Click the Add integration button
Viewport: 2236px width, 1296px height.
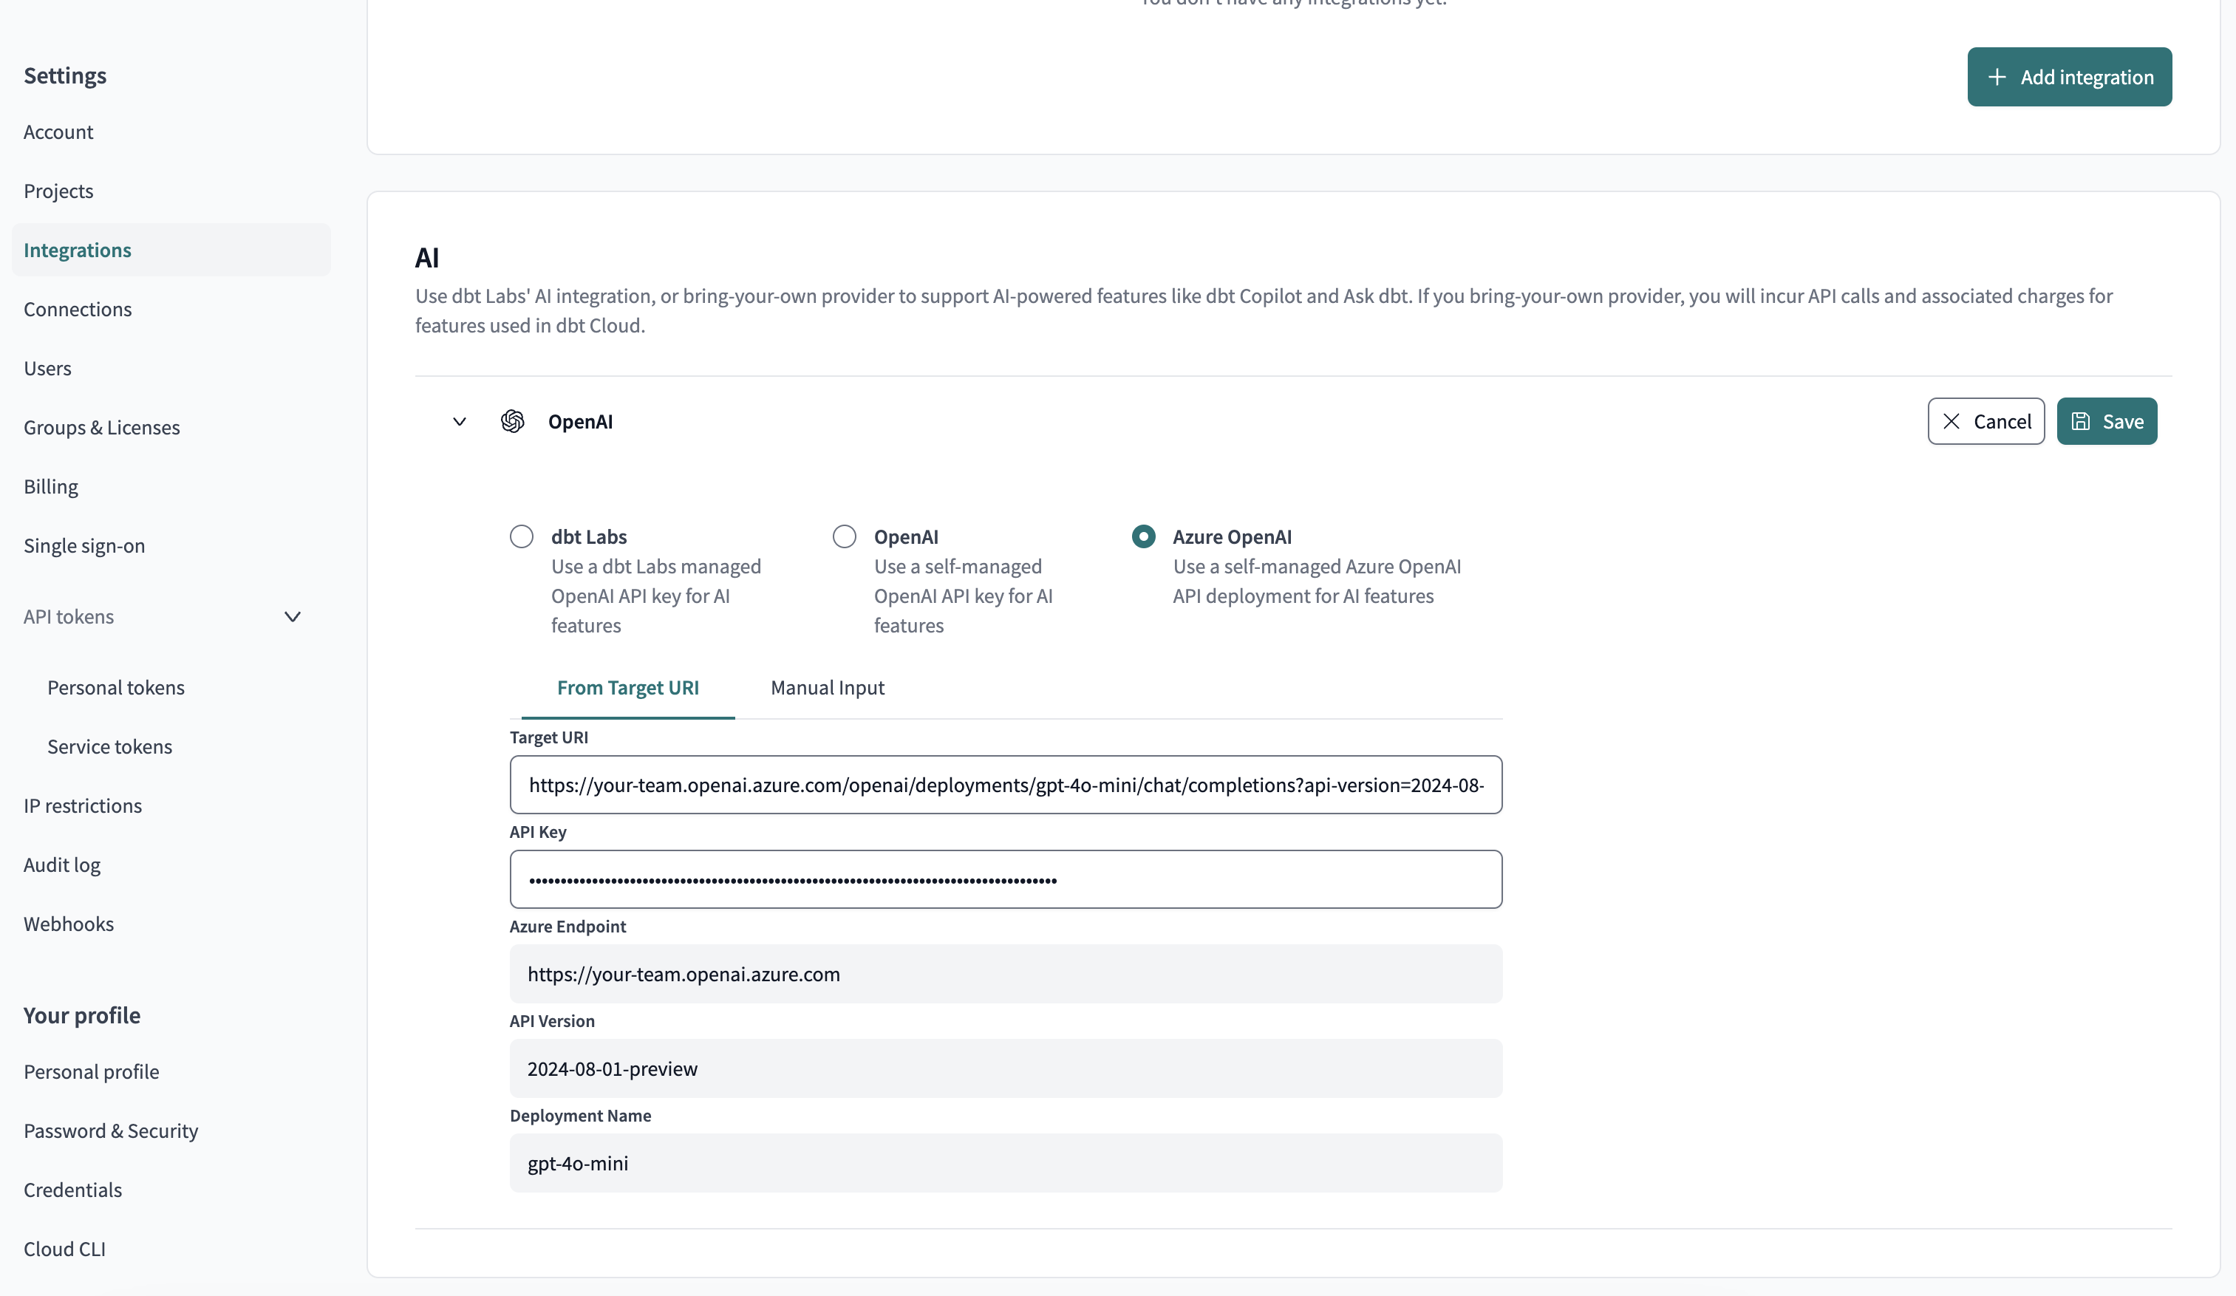(x=2069, y=77)
